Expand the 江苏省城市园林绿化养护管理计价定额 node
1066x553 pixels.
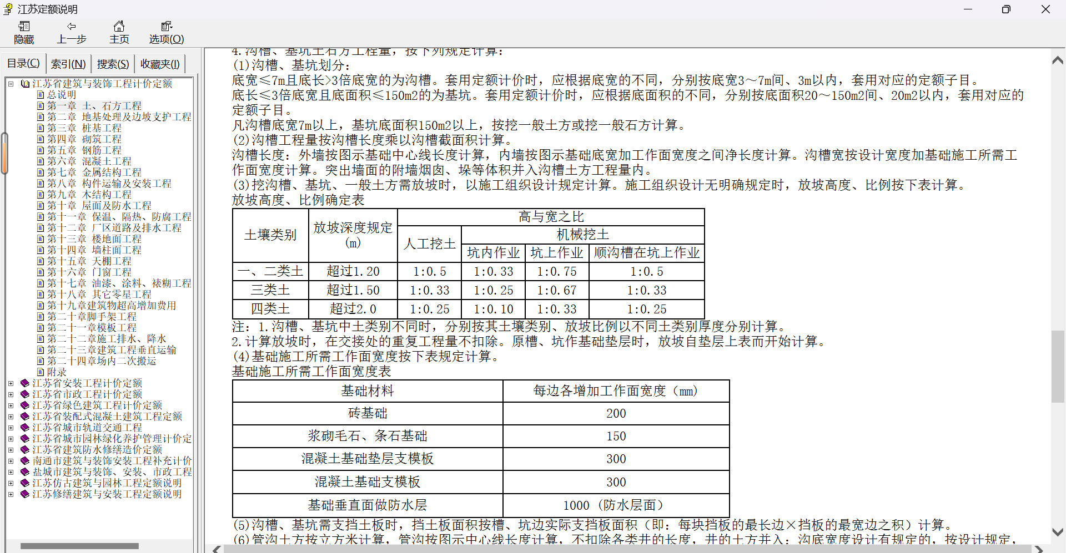pos(11,439)
